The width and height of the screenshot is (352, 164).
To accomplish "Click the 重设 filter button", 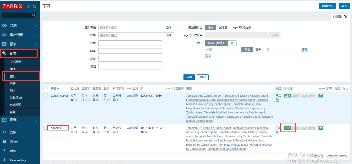I will coord(203,77).
